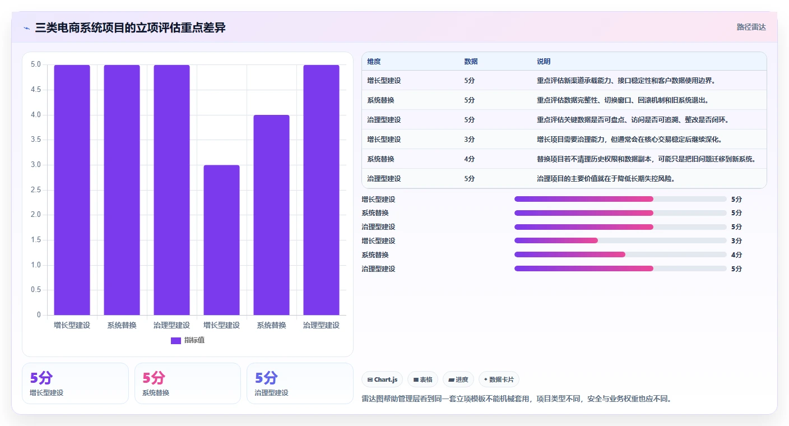
Task: Click the icon inside the 进度 chip
Action: point(451,379)
